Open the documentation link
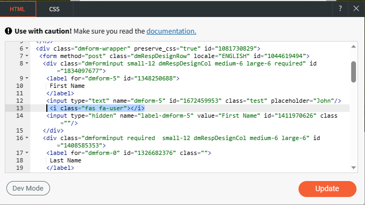 [x=171, y=31]
